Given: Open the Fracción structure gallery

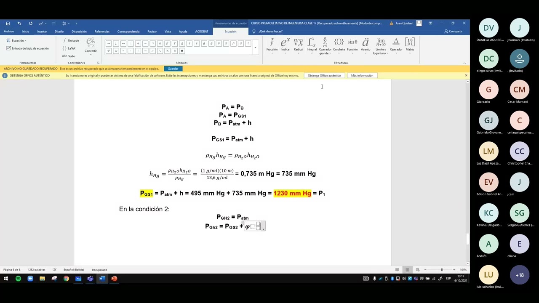Looking at the screenshot, I should tap(272, 46).
